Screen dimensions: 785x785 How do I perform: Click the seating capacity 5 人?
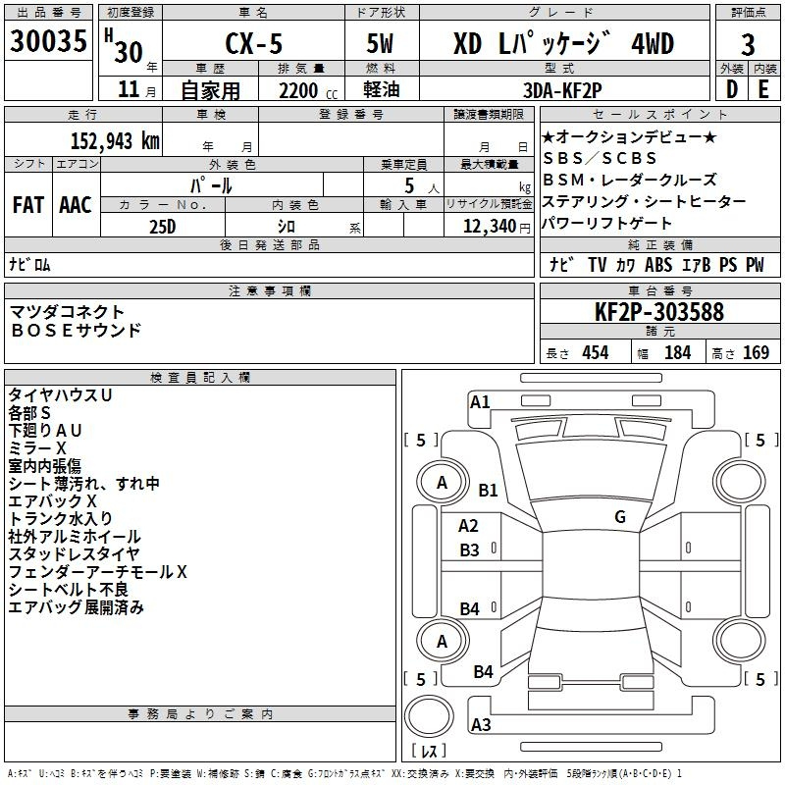click(421, 186)
